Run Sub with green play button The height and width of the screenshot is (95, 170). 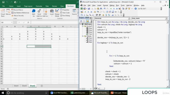pos(111,9)
